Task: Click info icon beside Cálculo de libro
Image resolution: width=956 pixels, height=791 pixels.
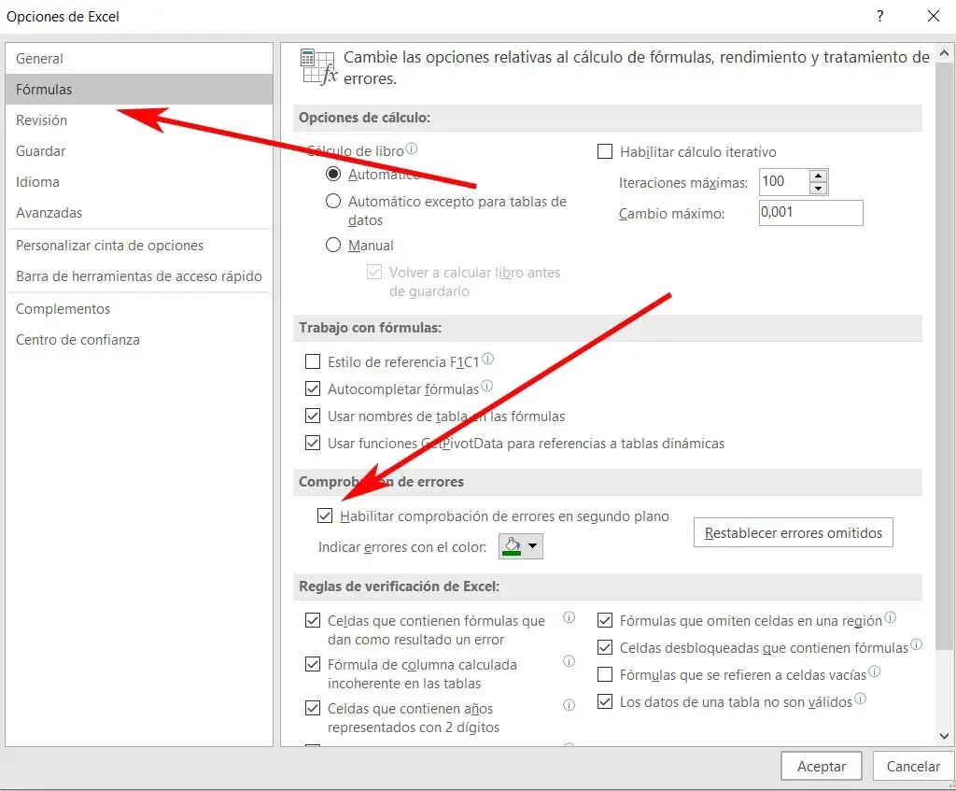Action: click(x=412, y=148)
